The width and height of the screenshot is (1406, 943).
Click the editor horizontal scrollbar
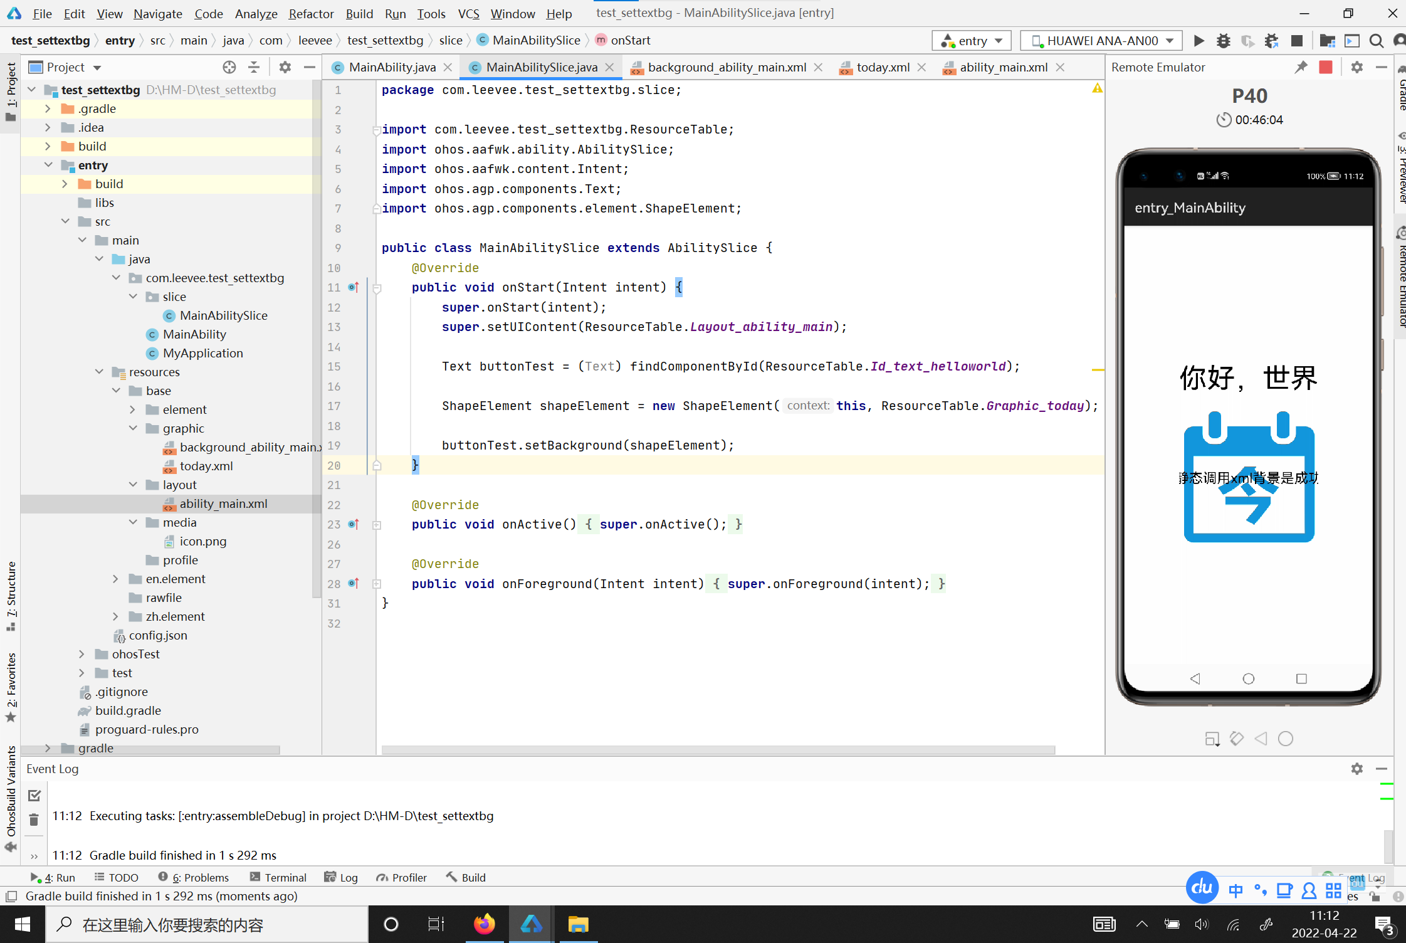[718, 750]
